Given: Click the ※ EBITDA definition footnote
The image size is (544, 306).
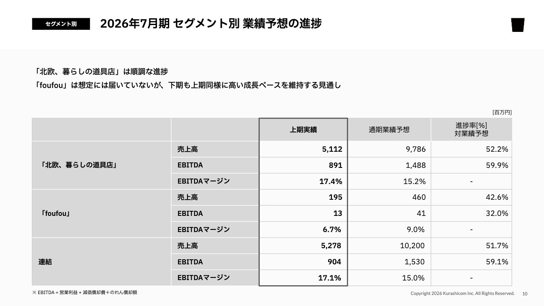Looking at the screenshot, I should tap(85, 292).
